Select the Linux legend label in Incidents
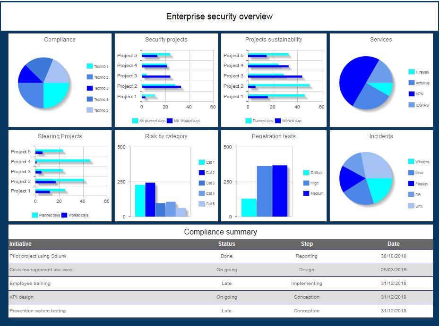Screen dimensions: 440x326 [420, 173]
